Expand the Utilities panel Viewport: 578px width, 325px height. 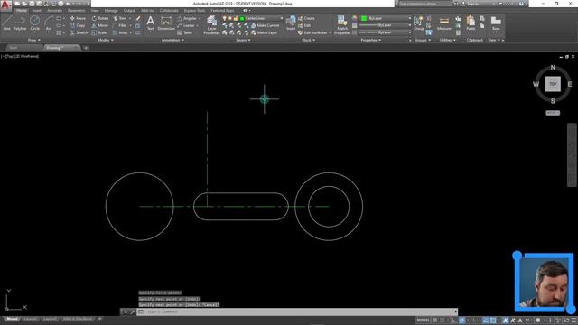(x=448, y=40)
